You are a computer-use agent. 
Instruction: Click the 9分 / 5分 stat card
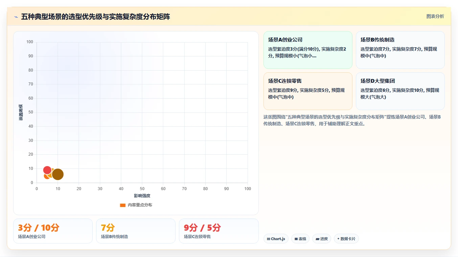219,231
